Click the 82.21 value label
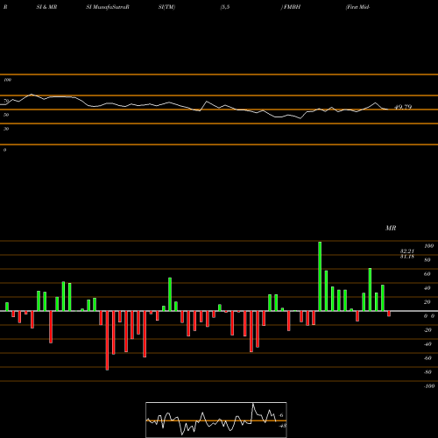438x438 pixels. 407,251
